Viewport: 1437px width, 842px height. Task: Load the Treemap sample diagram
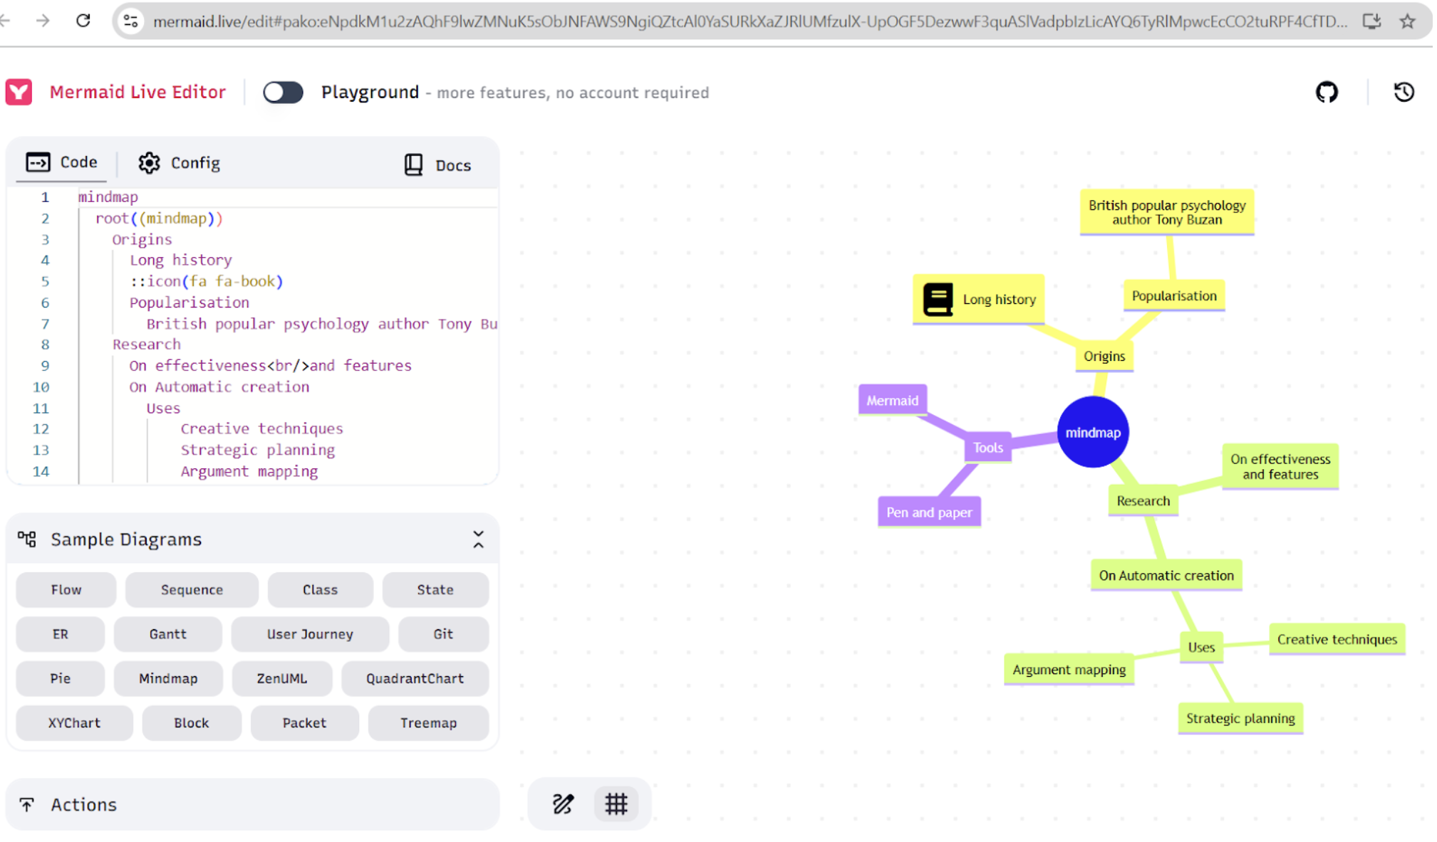pyautogui.click(x=428, y=723)
